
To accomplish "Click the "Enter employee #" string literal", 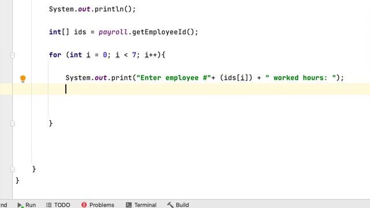I will 173,78.
